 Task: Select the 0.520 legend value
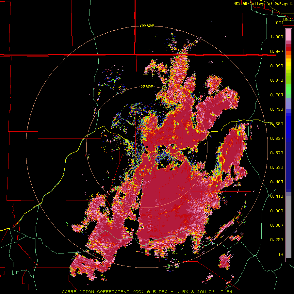(277, 168)
